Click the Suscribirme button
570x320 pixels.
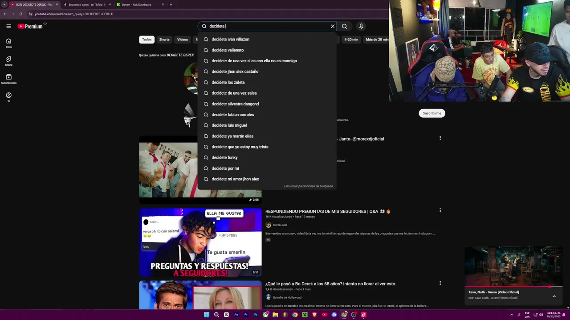pos(432,113)
